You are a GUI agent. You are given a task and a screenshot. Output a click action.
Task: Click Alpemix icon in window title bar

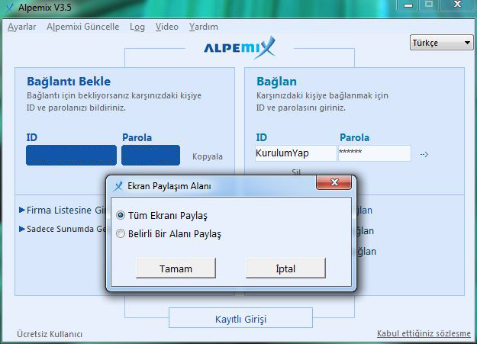10,7
